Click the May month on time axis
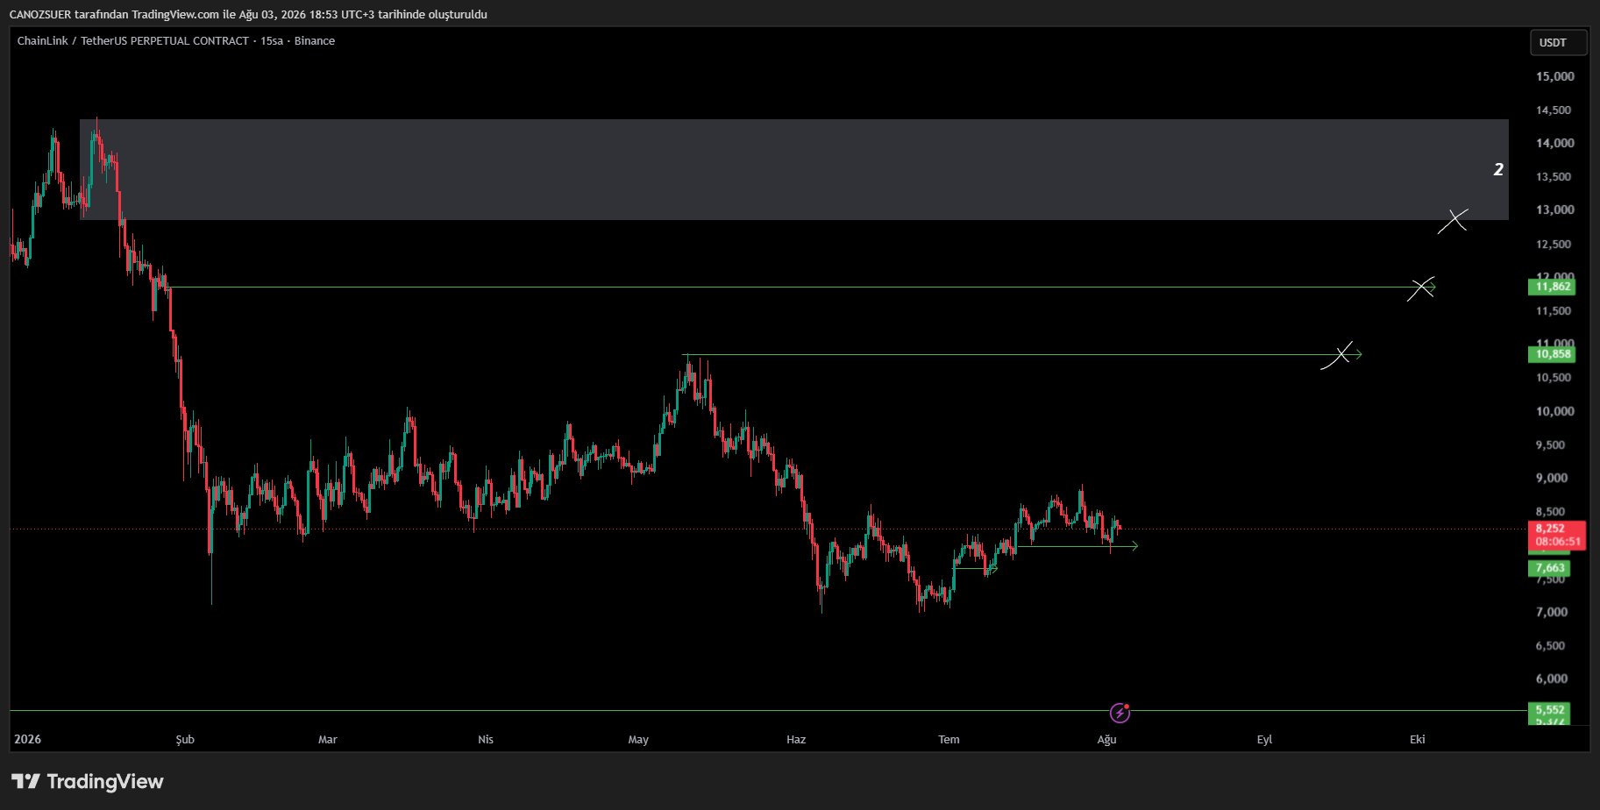The width and height of the screenshot is (1600, 810). (638, 739)
